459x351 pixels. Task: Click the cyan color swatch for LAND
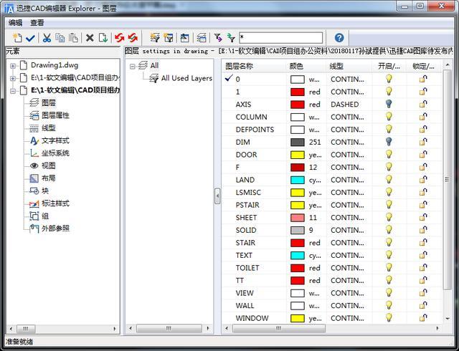pyautogui.click(x=298, y=181)
